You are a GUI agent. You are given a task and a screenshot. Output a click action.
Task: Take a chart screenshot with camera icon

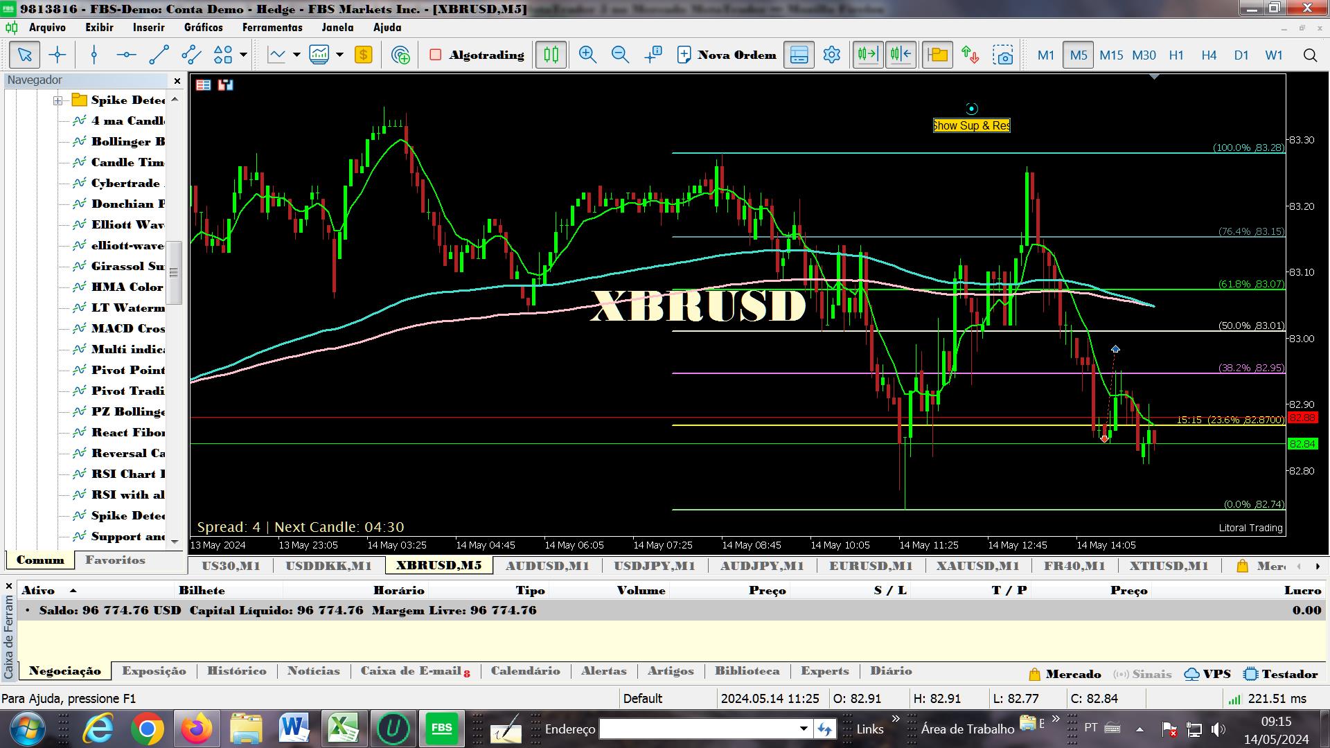point(1002,55)
